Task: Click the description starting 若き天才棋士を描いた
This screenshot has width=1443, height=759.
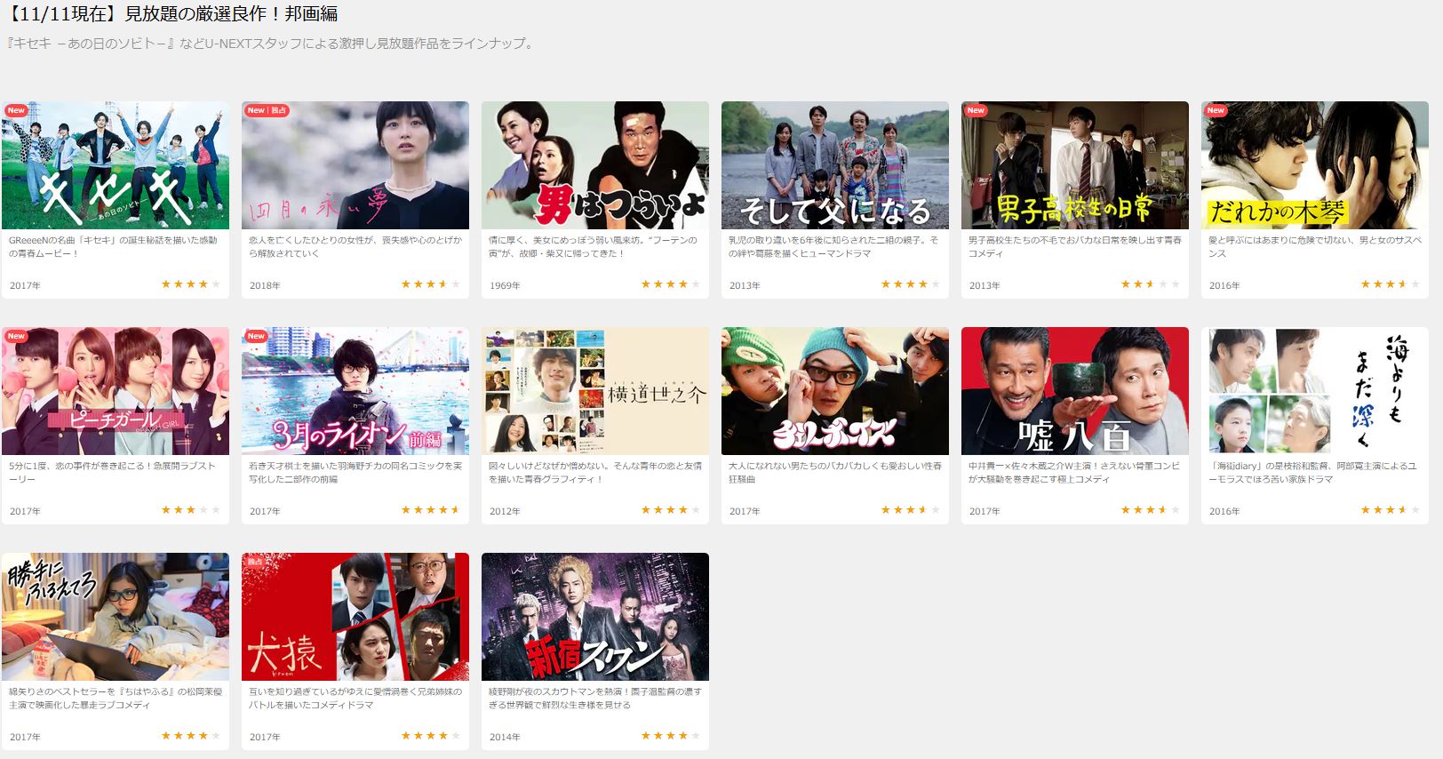Action: pos(355,472)
